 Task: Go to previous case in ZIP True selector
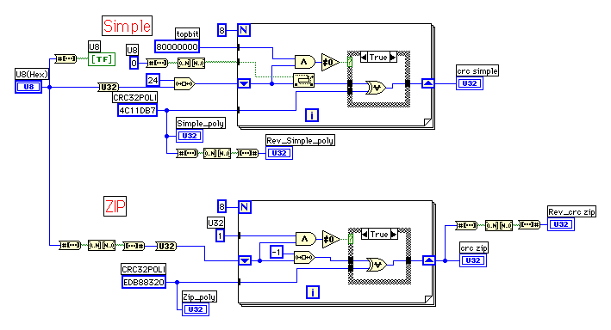(x=365, y=235)
